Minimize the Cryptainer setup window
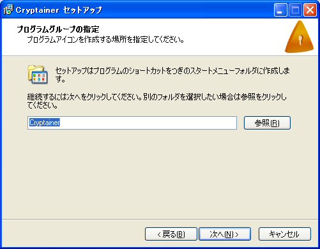This screenshot has height=249, width=320. coord(280,10)
